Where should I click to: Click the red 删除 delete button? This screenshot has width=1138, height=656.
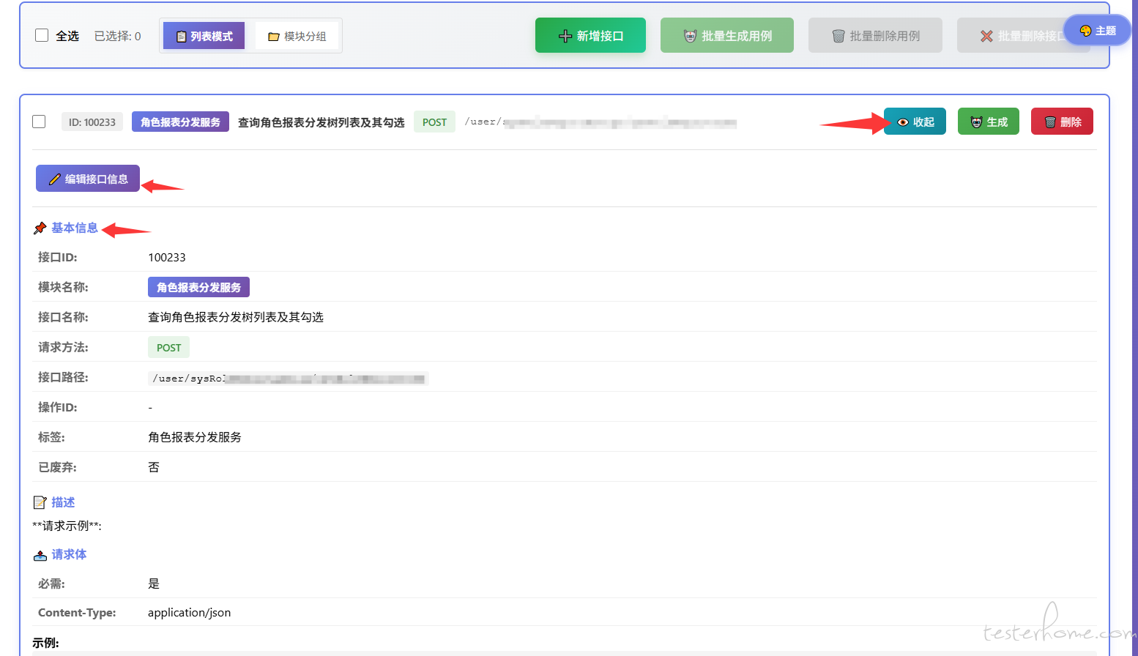[x=1061, y=122]
